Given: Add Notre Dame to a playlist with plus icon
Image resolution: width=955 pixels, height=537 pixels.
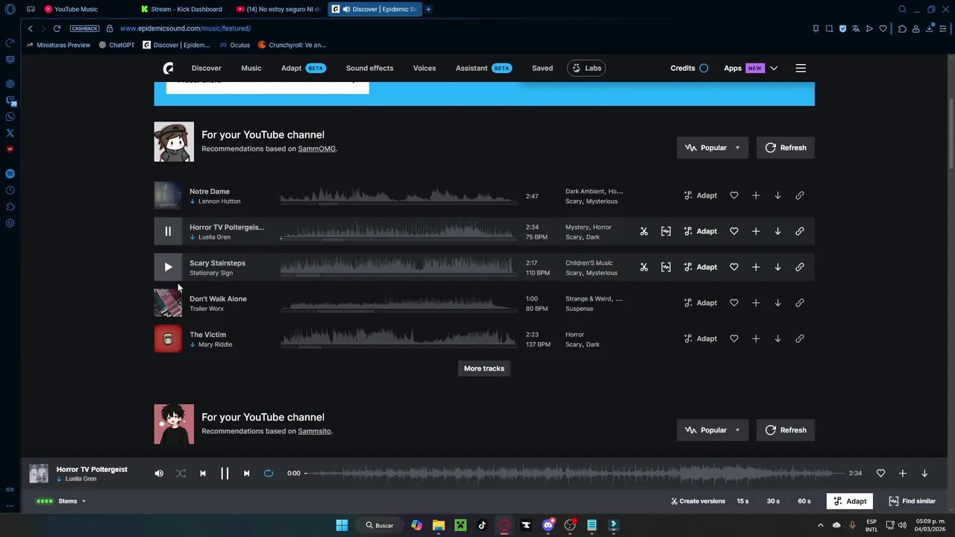Looking at the screenshot, I should [x=756, y=195].
